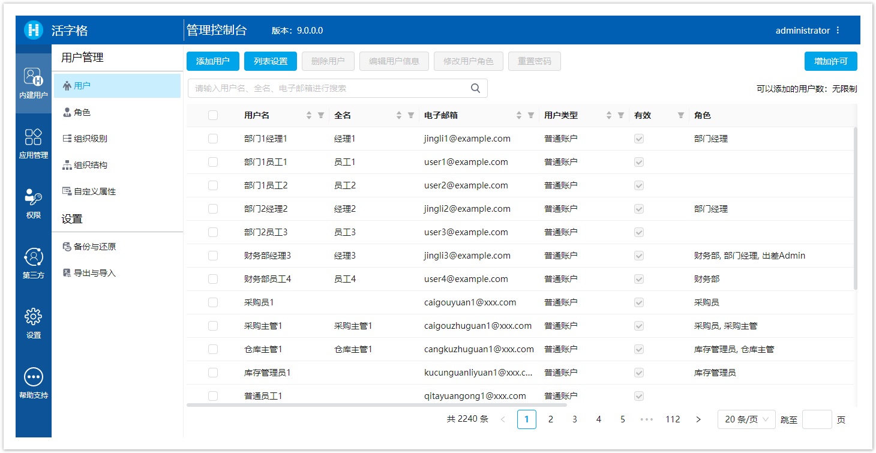Open the 用户 menu item
The height and width of the screenshot is (453, 876).
pos(117,86)
